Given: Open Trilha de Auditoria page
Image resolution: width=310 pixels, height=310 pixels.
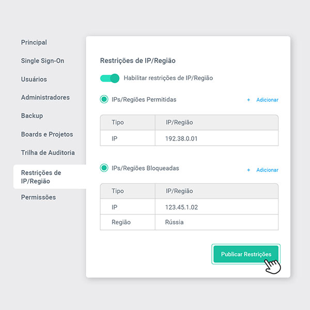Looking at the screenshot, I should 48,153.
